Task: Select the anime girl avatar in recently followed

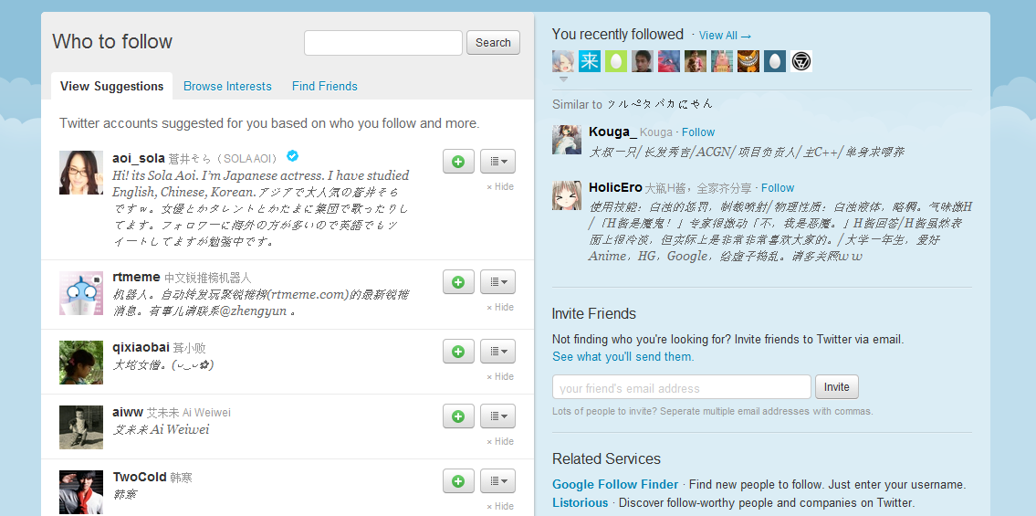Action: [x=563, y=61]
